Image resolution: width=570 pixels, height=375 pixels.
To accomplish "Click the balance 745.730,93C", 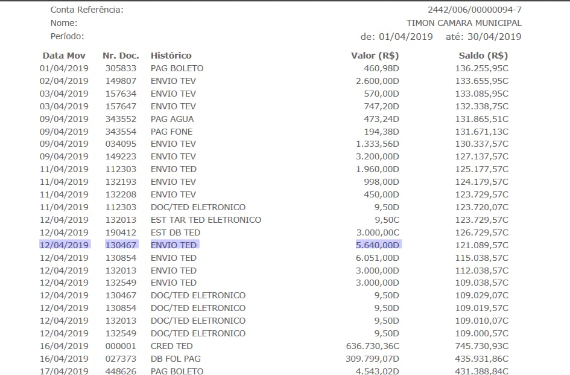I will (x=481, y=346).
